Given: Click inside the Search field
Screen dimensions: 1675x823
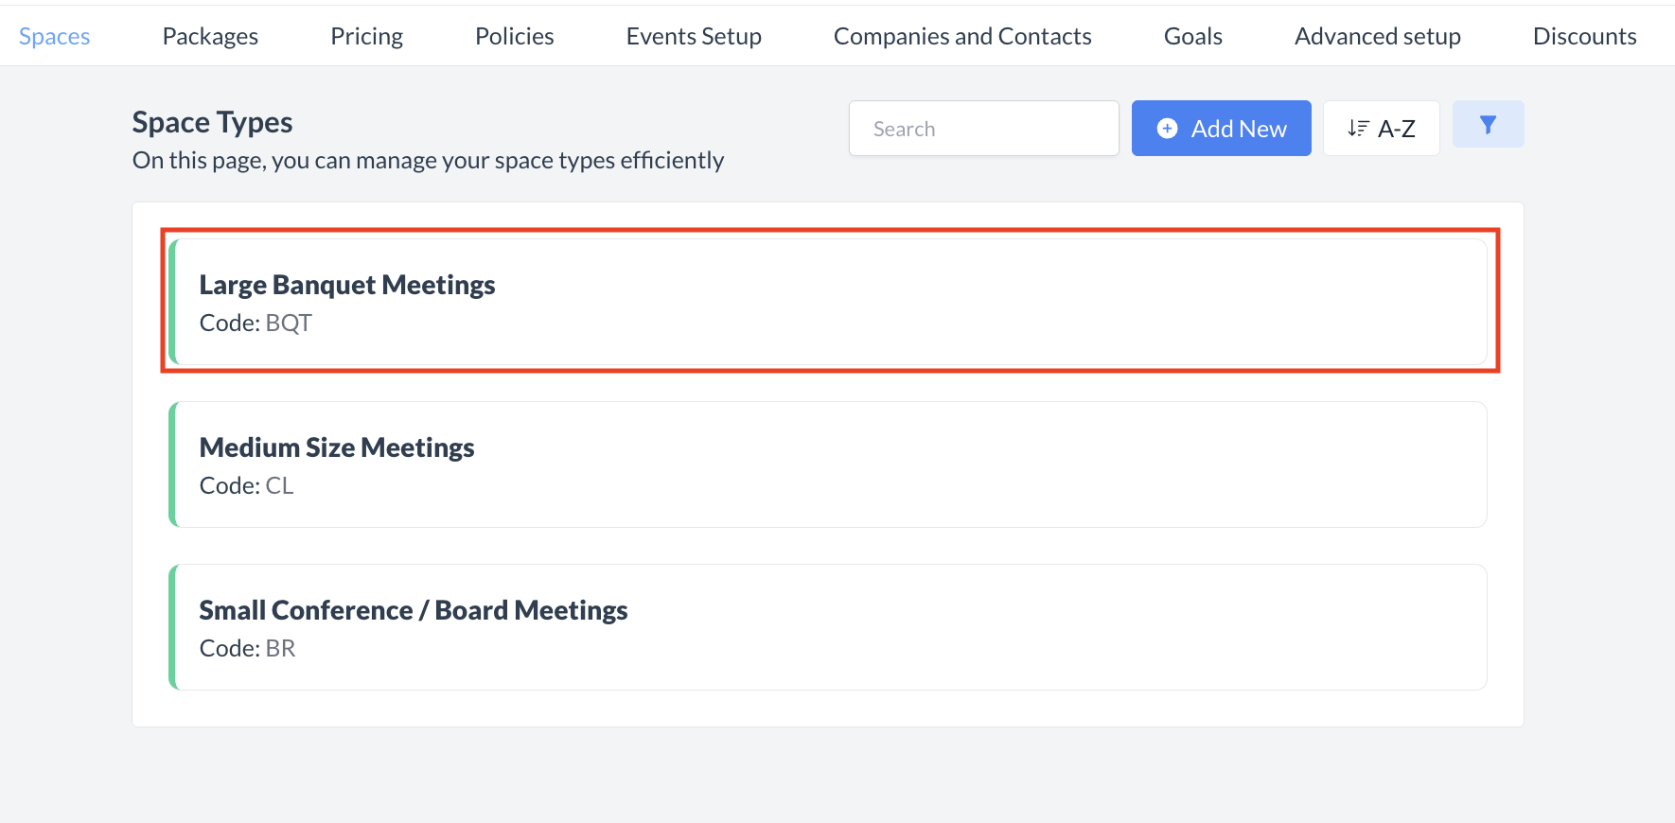Looking at the screenshot, I should 984,129.
